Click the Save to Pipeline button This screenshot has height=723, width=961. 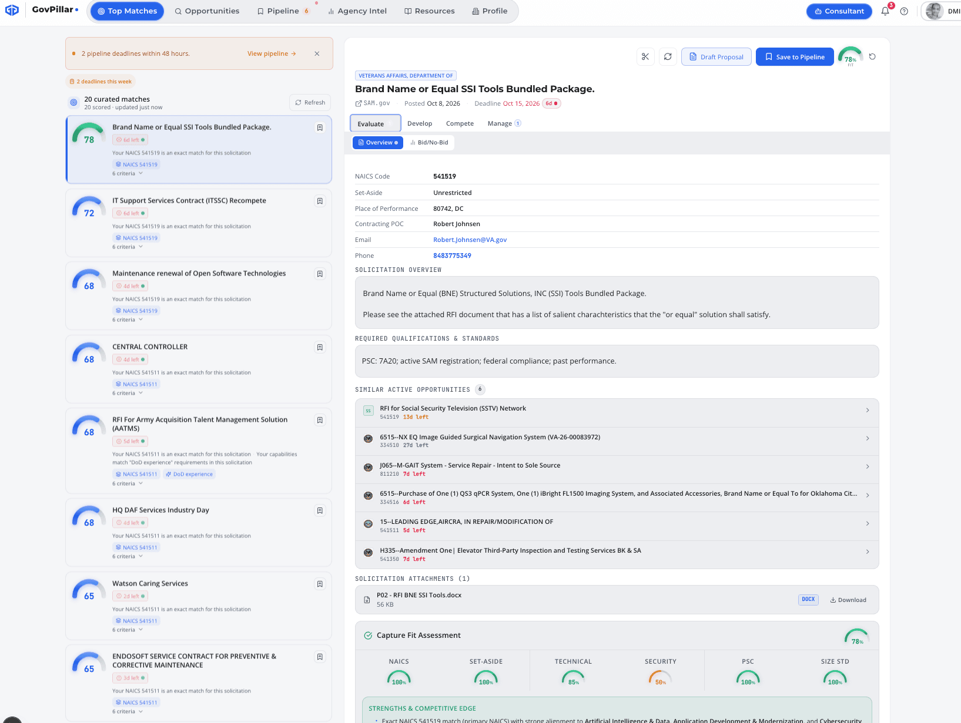tap(795, 57)
